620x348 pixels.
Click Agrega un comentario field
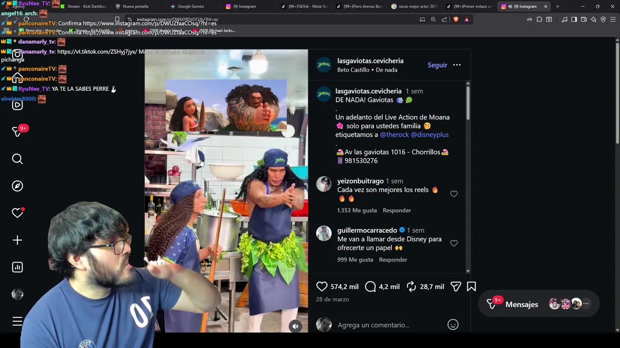tap(373, 325)
